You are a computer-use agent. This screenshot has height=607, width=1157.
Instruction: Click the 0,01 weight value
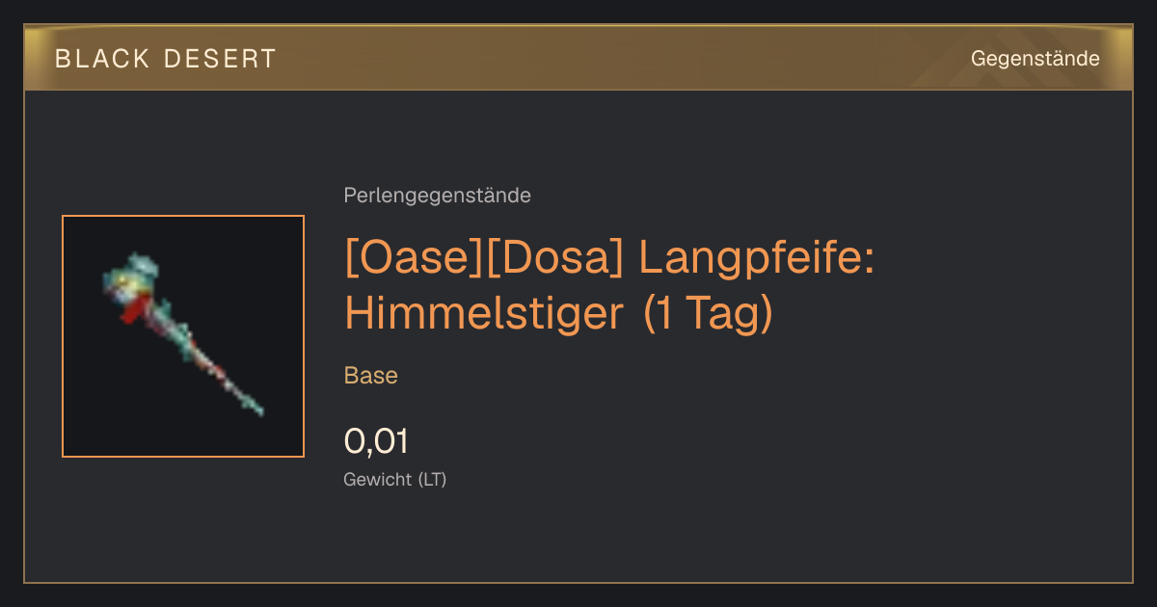tap(376, 441)
